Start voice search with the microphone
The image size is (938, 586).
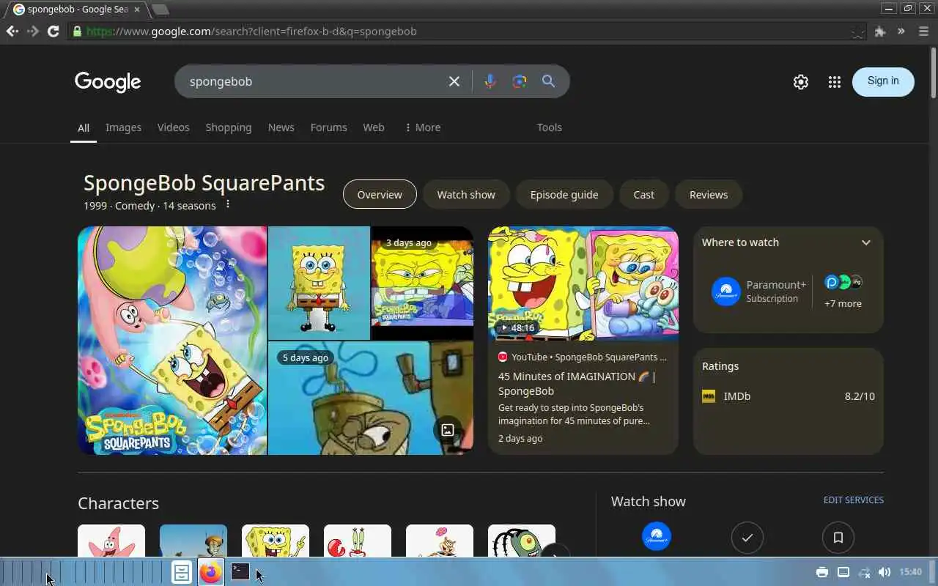click(x=490, y=81)
